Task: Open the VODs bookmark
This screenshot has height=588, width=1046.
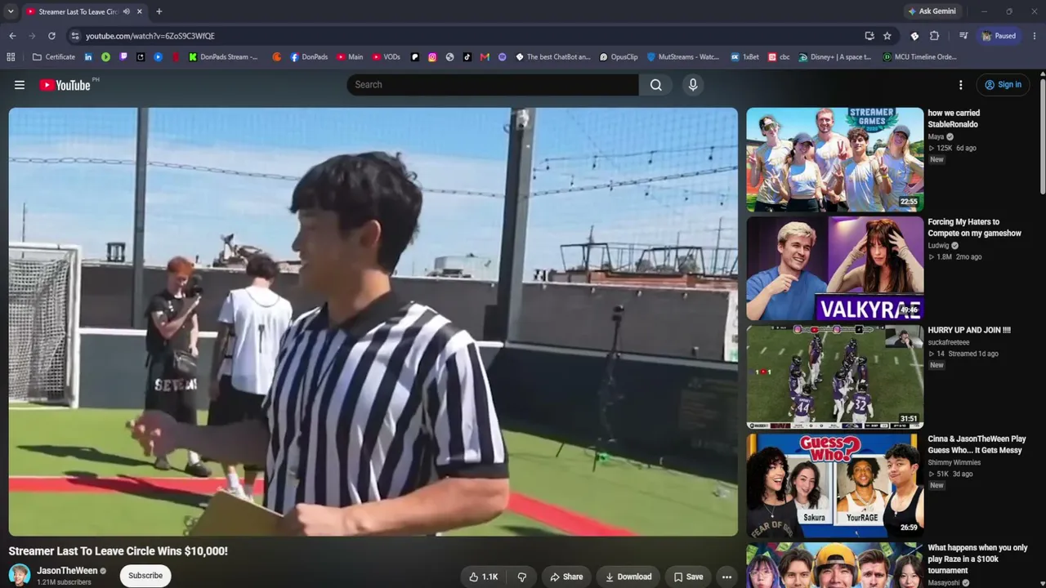Action: 387,57
